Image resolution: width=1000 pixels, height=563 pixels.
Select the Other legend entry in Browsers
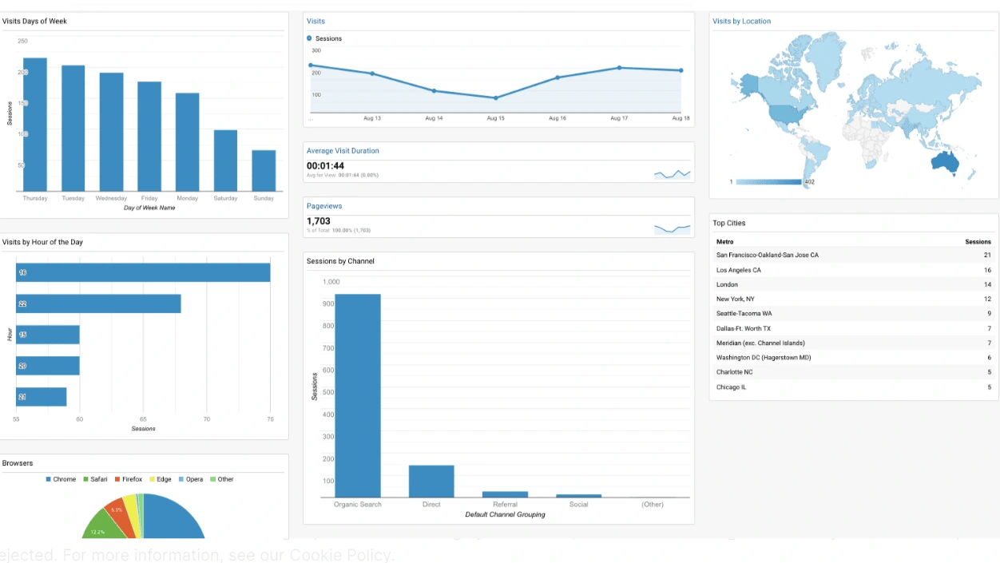coord(221,479)
